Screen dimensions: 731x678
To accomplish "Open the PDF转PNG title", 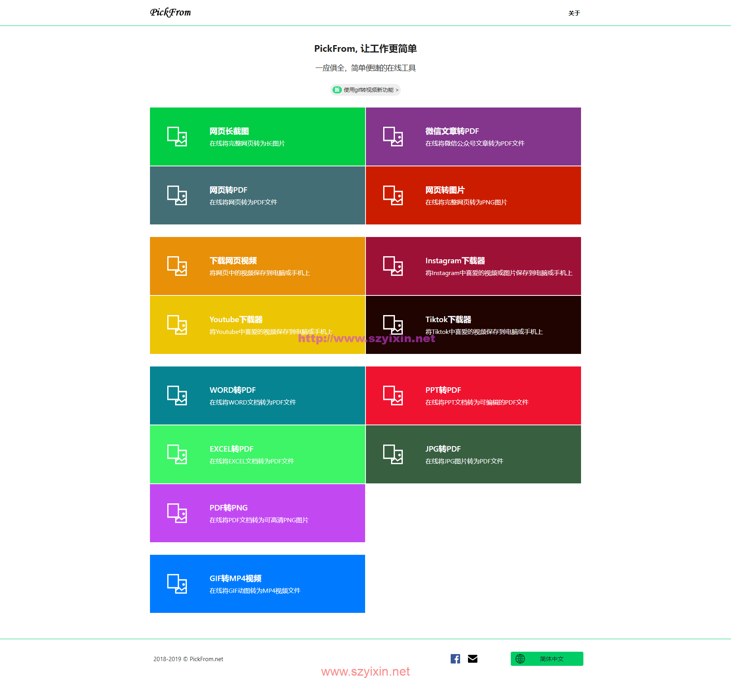I will tap(228, 508).
